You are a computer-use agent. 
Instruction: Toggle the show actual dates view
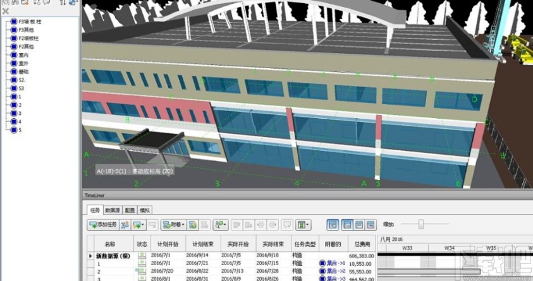point(359,225)
